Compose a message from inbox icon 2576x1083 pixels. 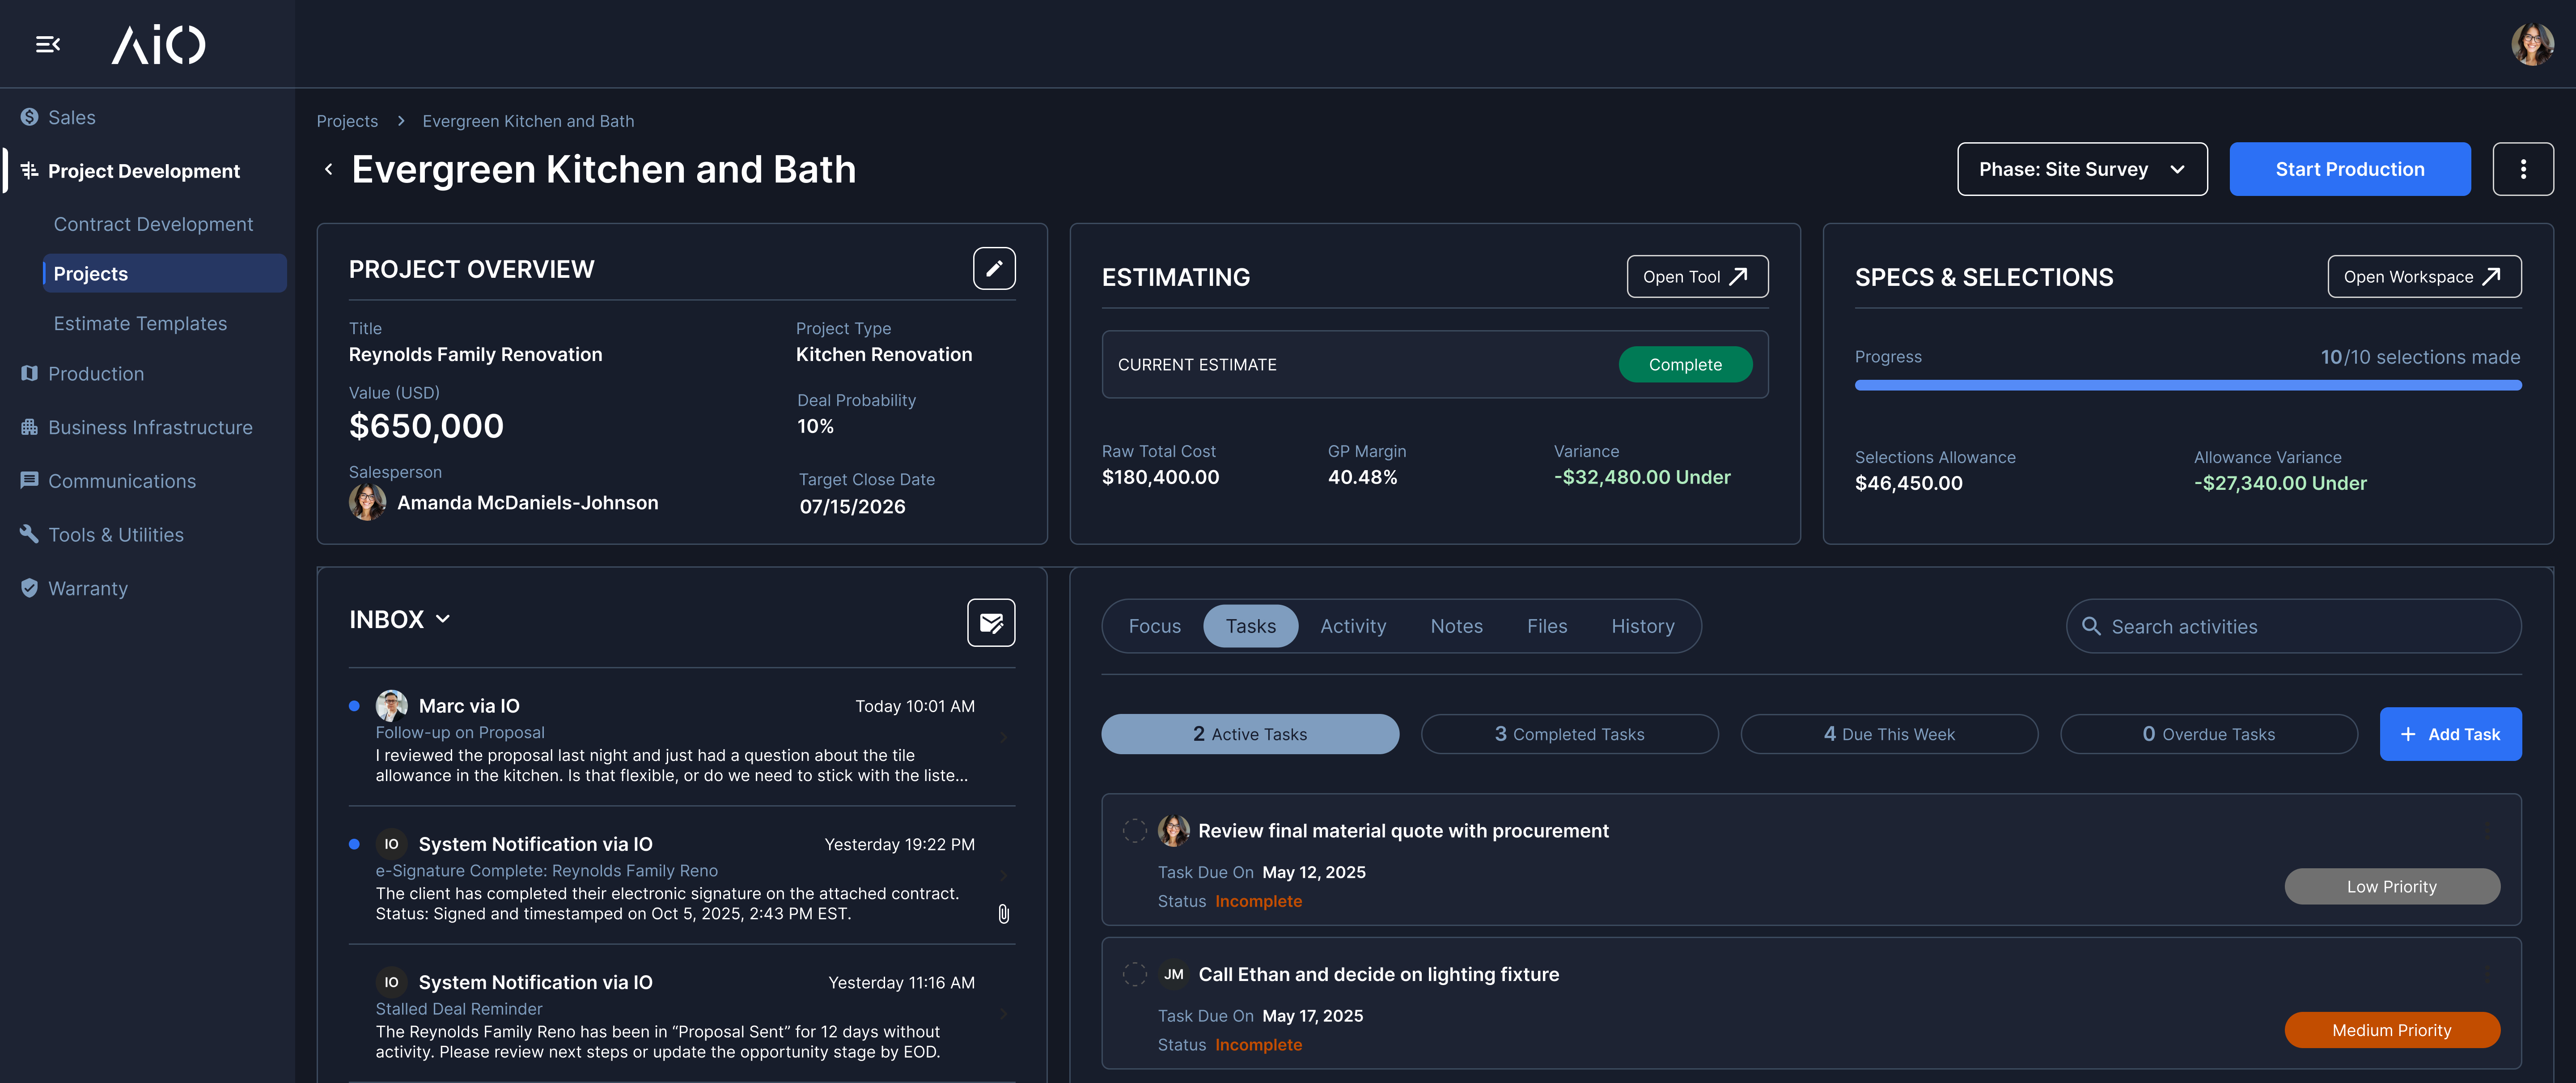(991, 623)
